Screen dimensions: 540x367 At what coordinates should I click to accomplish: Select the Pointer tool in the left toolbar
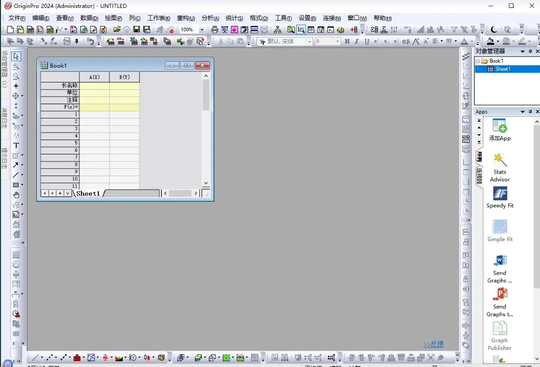coord(16,56)
